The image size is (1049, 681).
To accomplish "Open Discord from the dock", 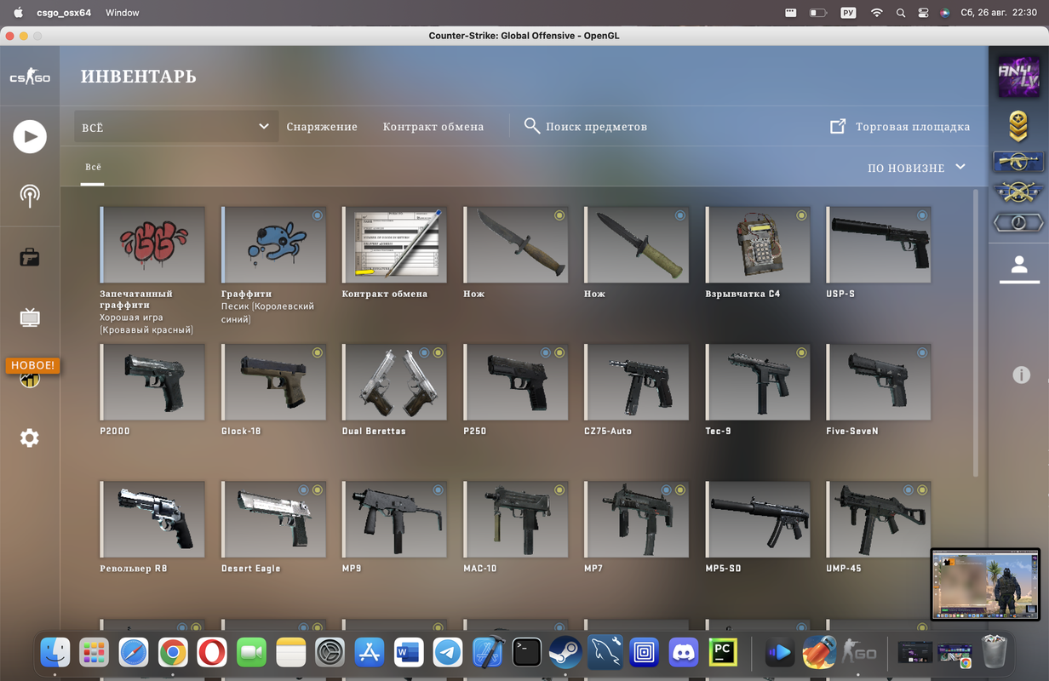I will [683, 653].
